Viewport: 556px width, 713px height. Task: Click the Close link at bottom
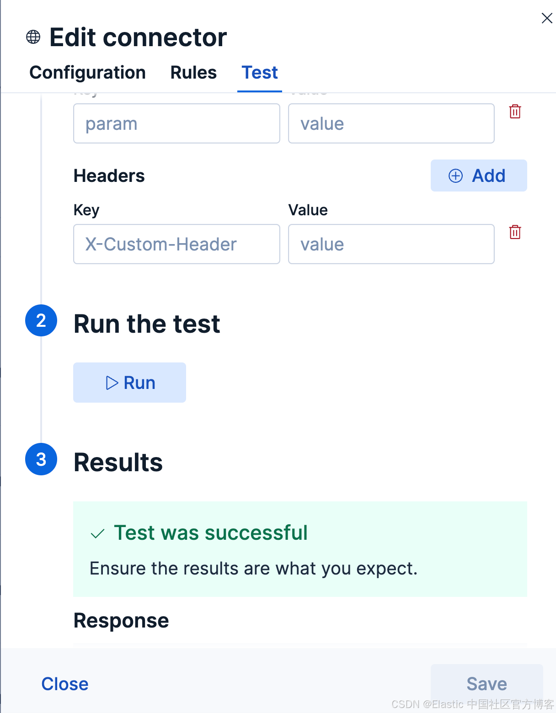(x=65, y=684)
